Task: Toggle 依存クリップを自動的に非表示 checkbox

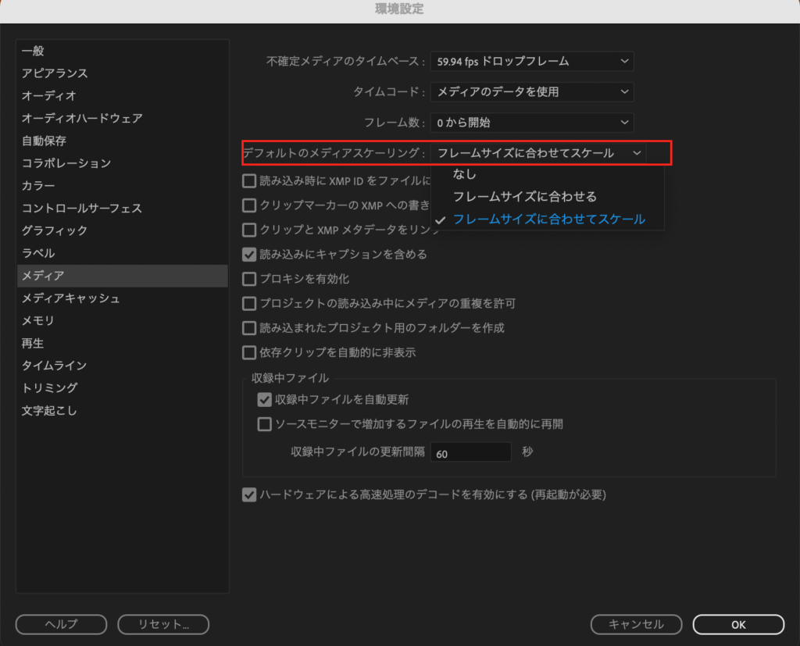Action: [x=251, y=352]
